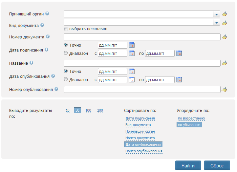Open calendar for exact Дата опубликования
The width and height of the screenshot is (237, 172).
click(x=132, y=71)
